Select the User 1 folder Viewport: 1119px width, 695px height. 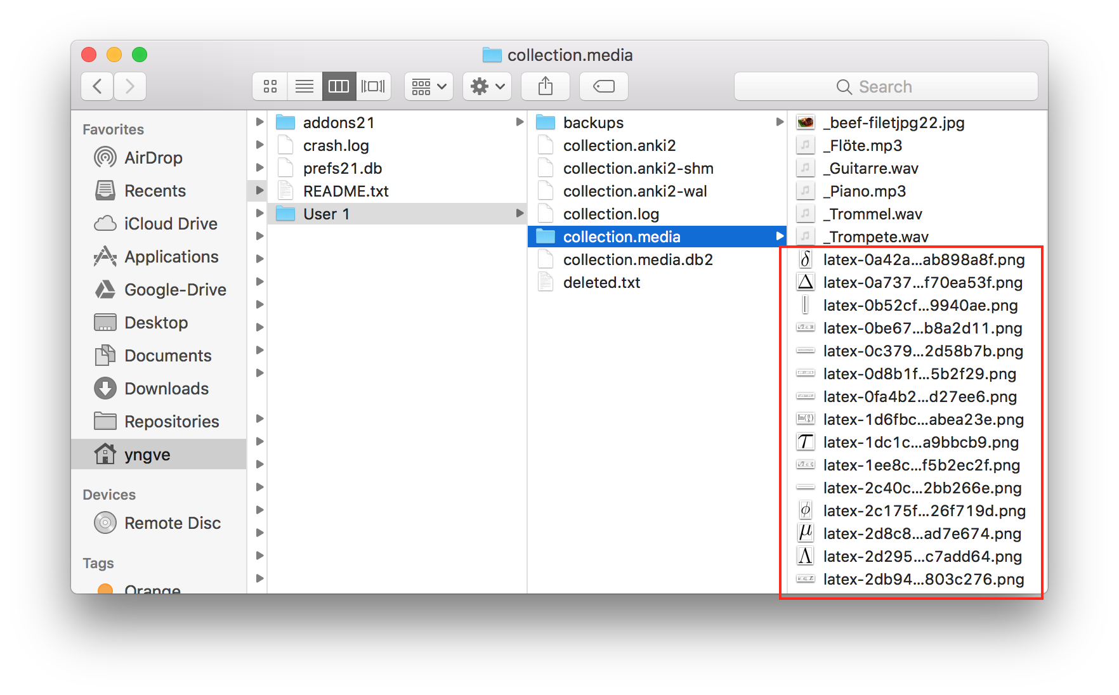tap(397, 214)
